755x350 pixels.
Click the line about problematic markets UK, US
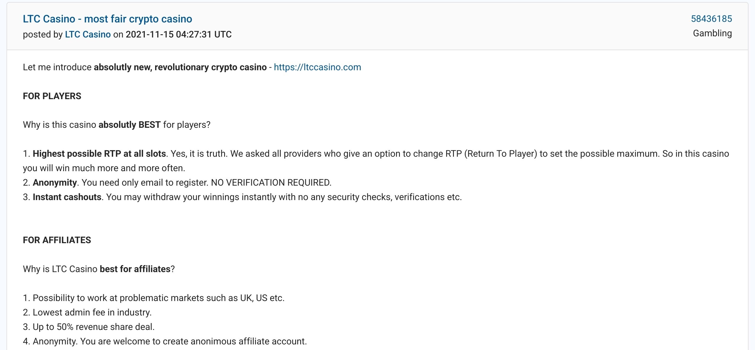pyautogui.click(x=154, y=298)
